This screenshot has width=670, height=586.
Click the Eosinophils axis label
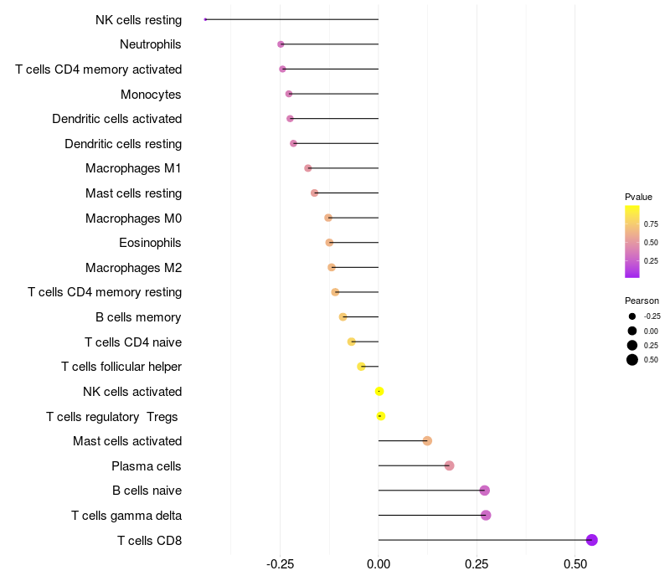[x=150, y=243]
